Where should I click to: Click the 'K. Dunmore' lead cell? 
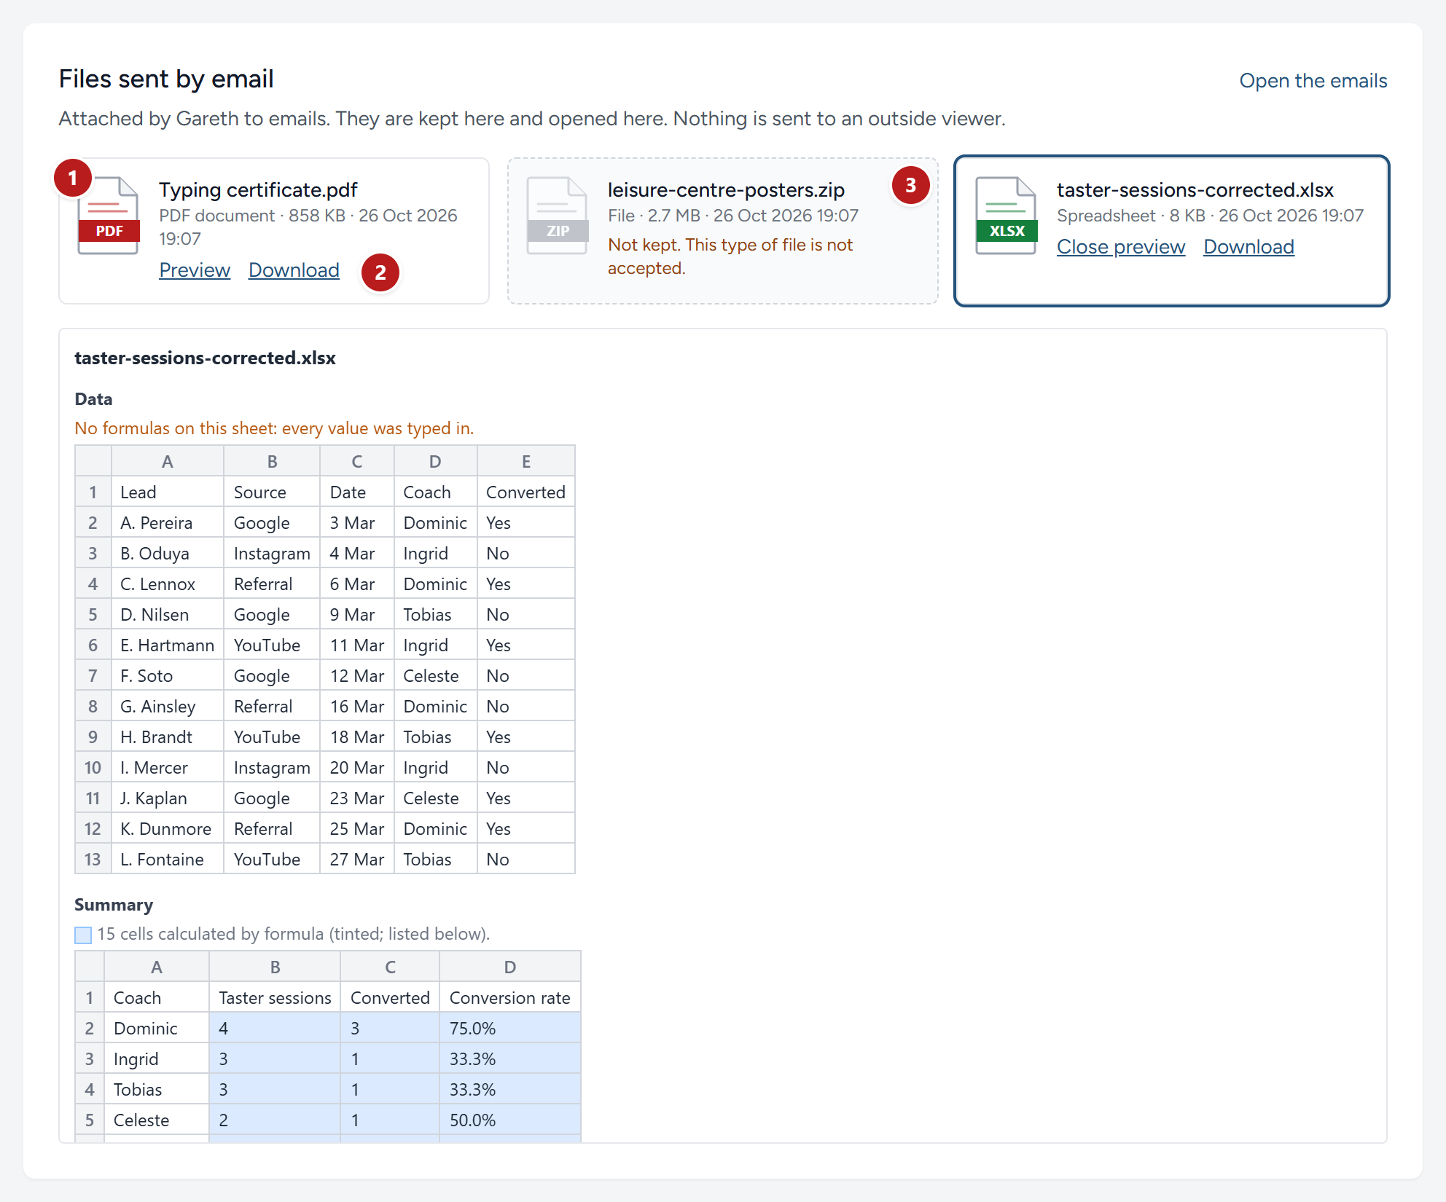(x=168, y=829)
